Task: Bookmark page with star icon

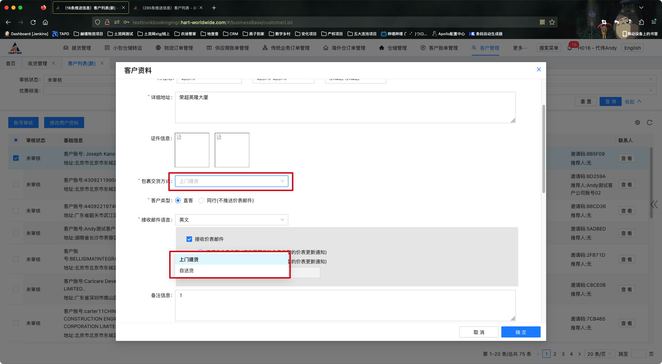Action: pos(552,22)
